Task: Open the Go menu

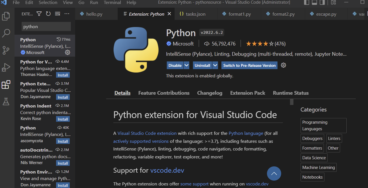Action: point(81,3)
